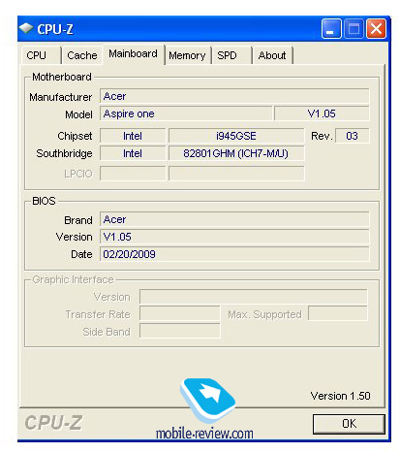The width and height of the screenshot is (400, 453).
Task: Switch to the SPD tab
Action: pos(231,55)
